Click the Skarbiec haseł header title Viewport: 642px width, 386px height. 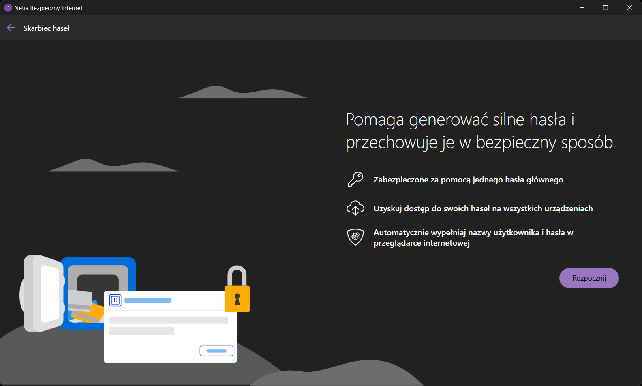coord(46,28)
